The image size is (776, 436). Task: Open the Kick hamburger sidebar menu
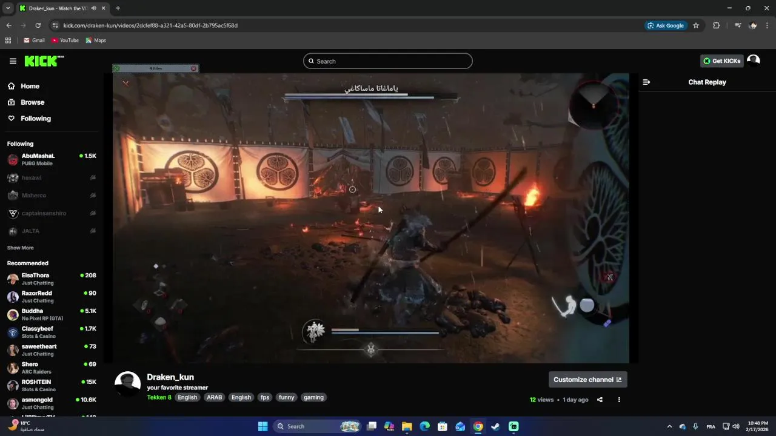13,61
